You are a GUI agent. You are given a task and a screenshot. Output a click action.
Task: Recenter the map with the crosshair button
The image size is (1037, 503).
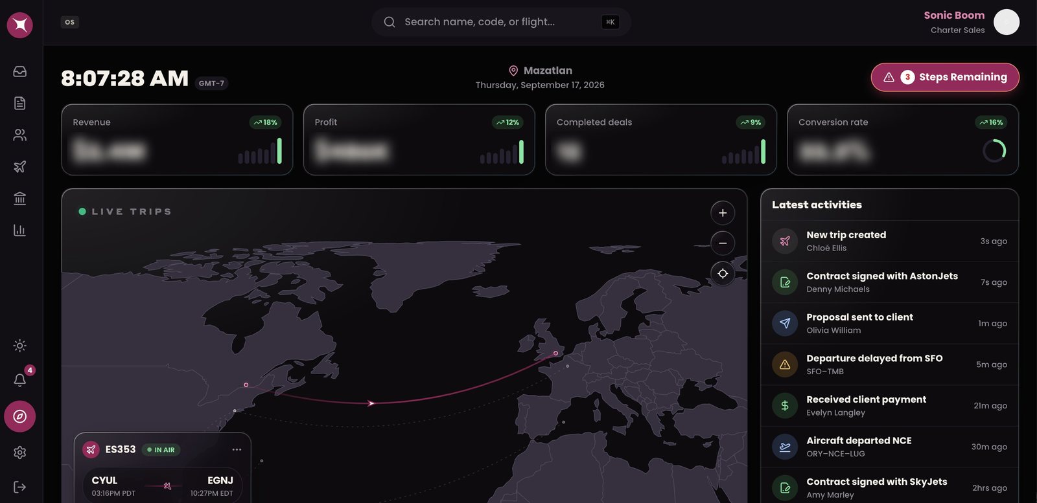723,273
